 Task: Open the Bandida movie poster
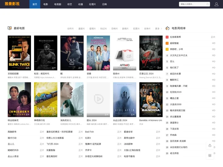pyautogui.click(x=151, y=100)
